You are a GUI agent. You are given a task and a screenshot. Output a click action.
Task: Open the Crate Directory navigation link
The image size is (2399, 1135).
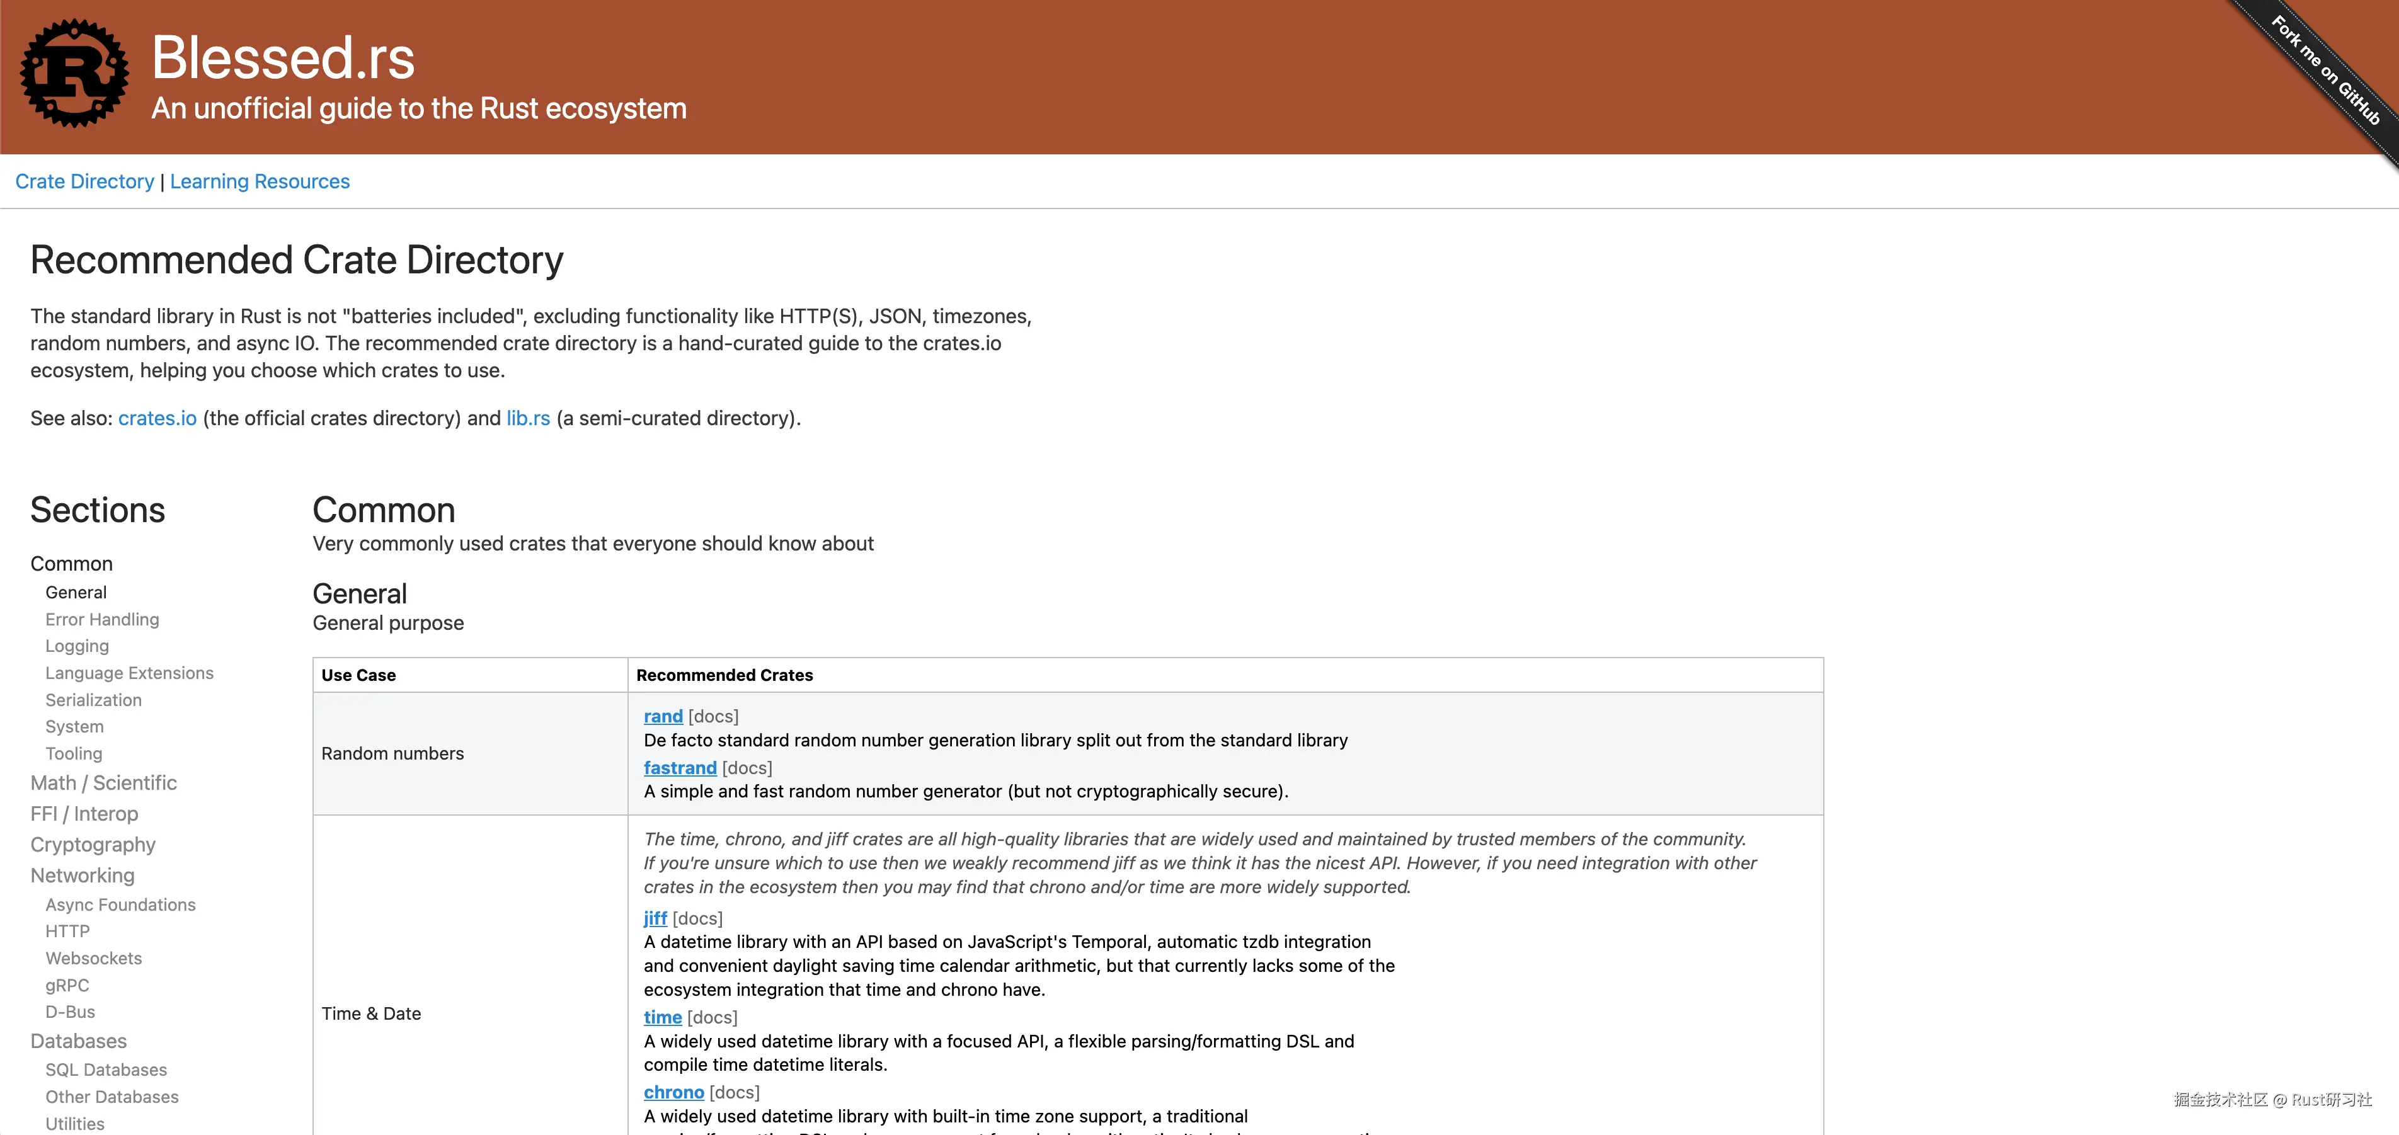pos(85,181)
